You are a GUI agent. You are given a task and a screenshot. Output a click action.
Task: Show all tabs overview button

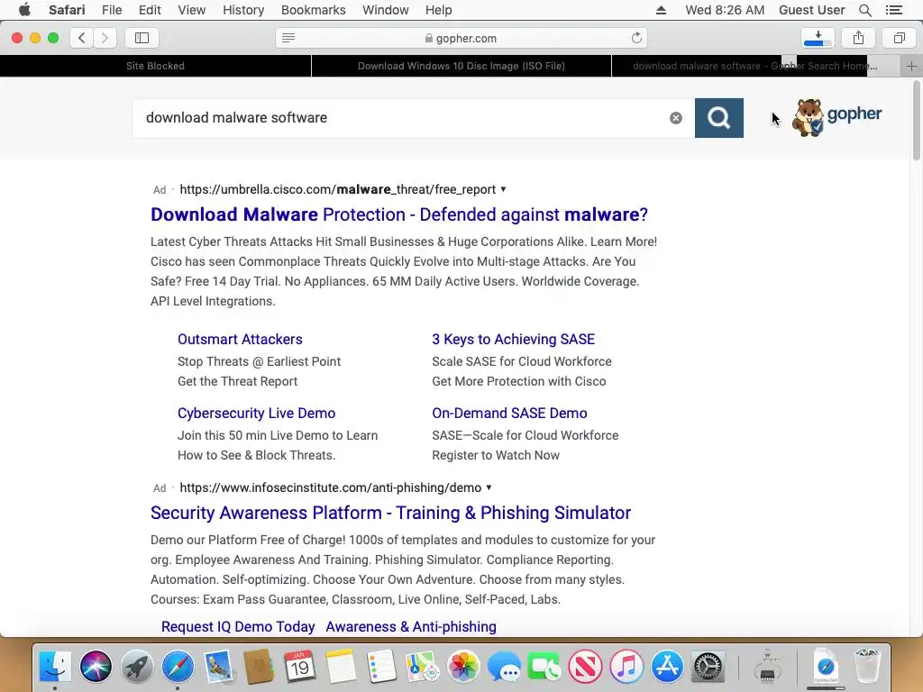tap(899, 38)
